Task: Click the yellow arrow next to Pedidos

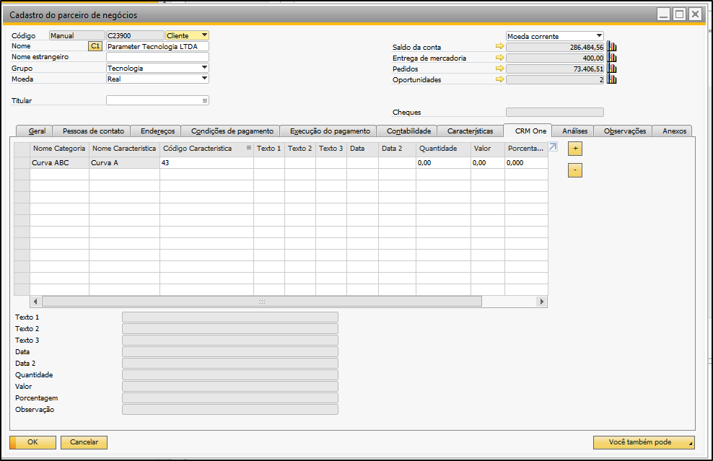Action: click(499, 69)
